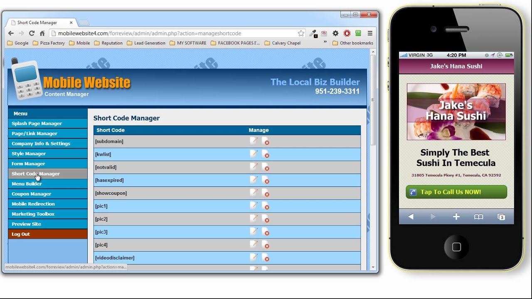Screen dimensions: 532x299
Task: Edit the [pic1] short code
Action: pyautogui.click(x=254, y=205)
